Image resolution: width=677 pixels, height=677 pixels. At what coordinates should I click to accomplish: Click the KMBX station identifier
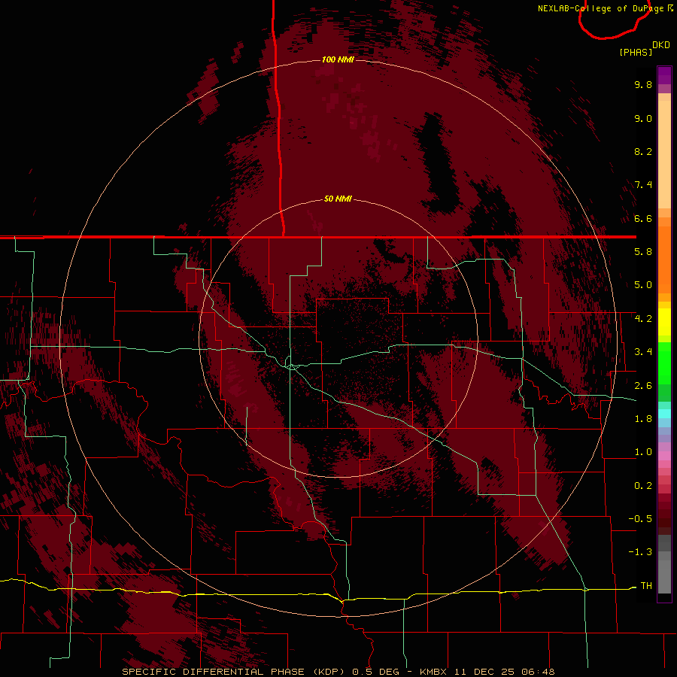pos(432,672)
